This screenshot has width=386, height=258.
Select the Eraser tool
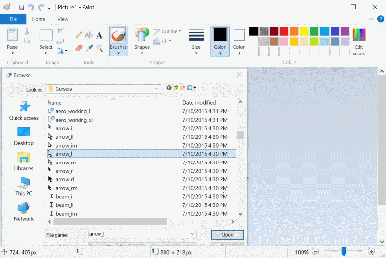tap(79, 48)
